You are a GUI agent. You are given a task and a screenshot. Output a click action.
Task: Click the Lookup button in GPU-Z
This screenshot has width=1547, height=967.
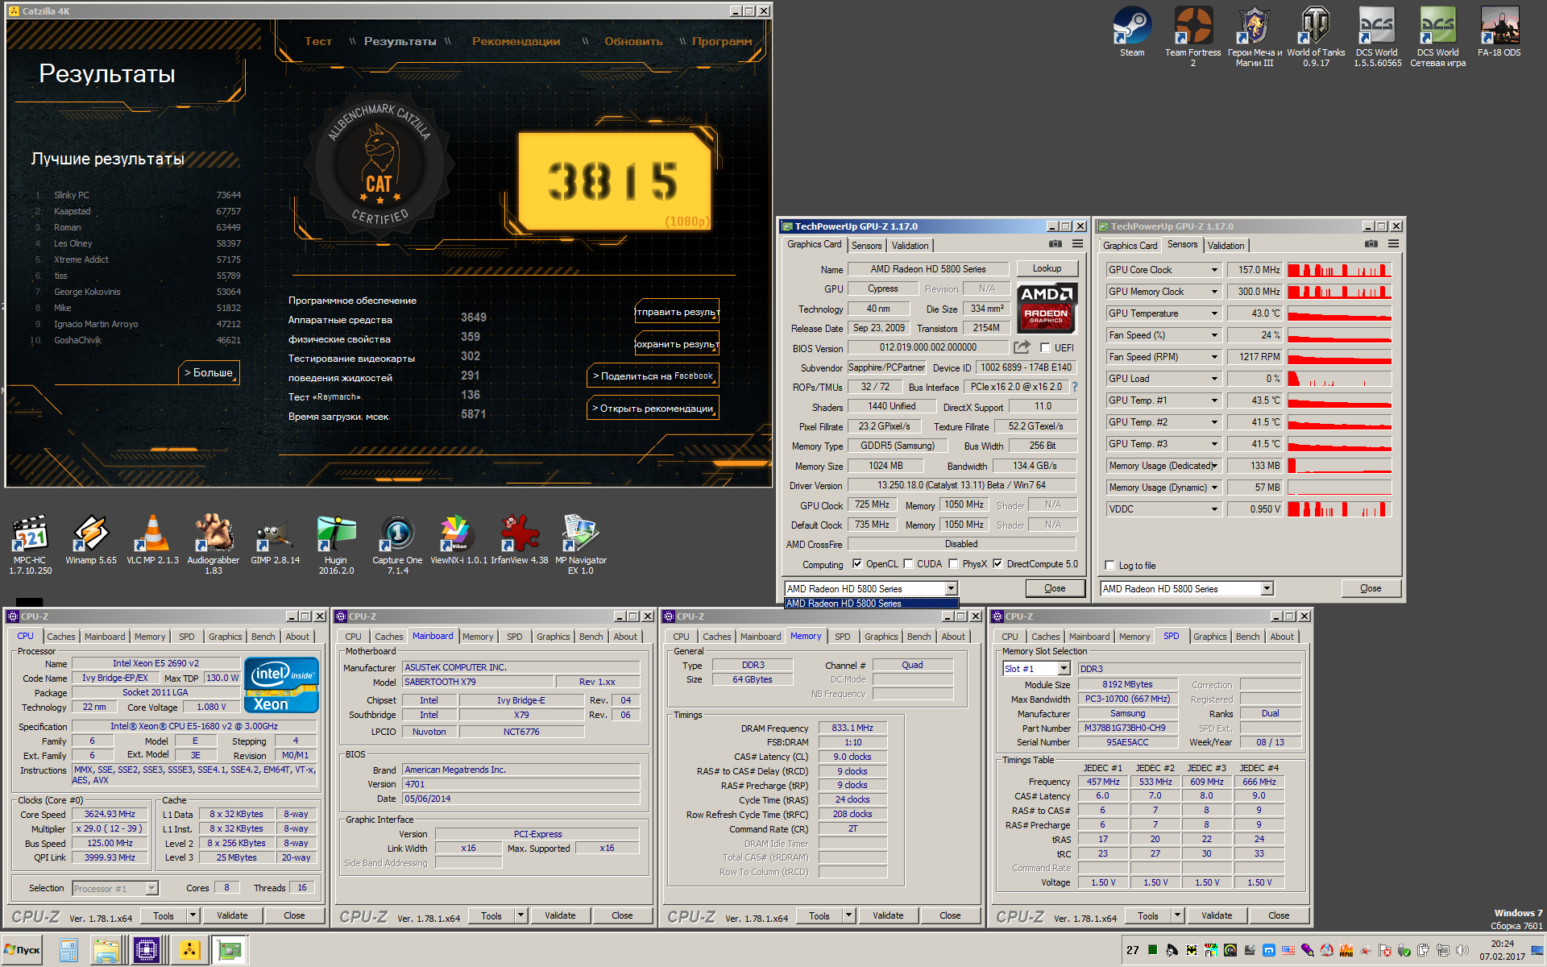point(1047,268)
